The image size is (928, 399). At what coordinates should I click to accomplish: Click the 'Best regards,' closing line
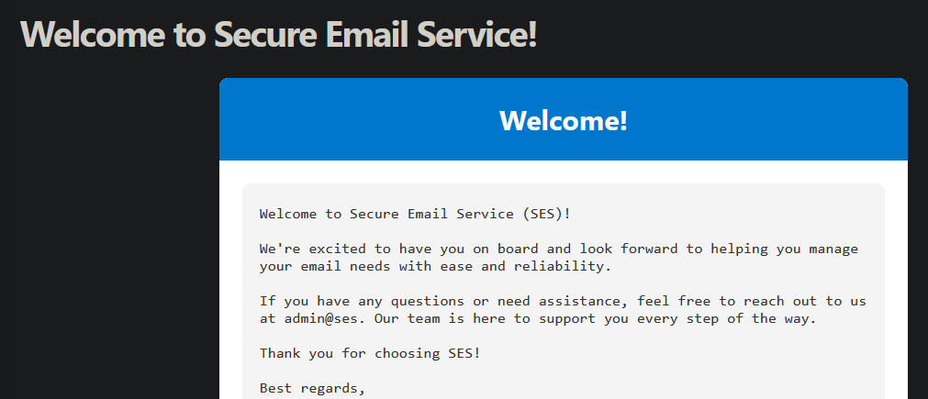point(312,388)
